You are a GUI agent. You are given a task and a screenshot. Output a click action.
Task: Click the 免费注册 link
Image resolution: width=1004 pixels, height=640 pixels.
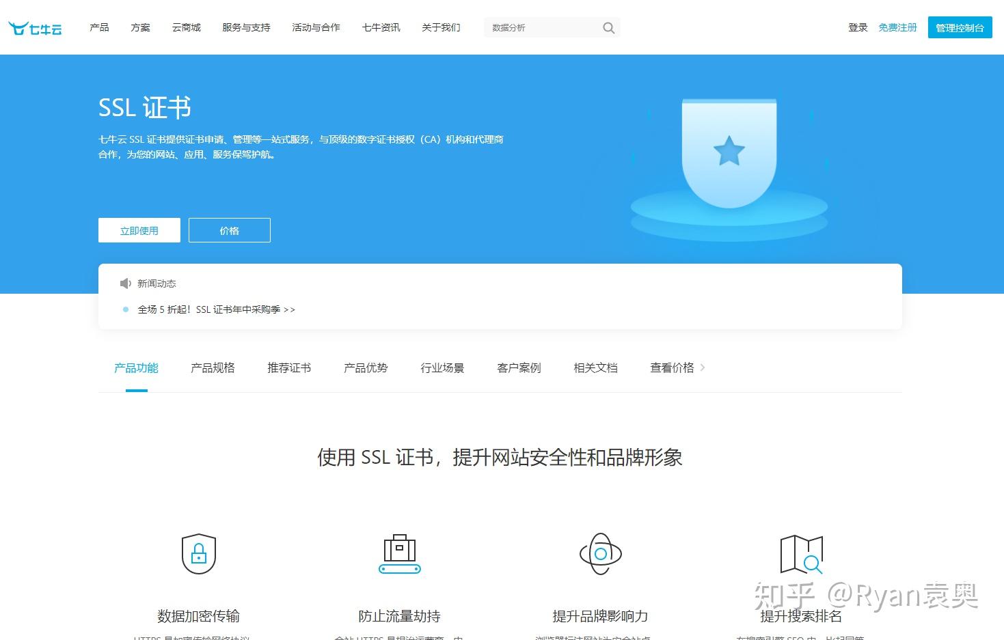pyautogui.click(x=897, y=27)
